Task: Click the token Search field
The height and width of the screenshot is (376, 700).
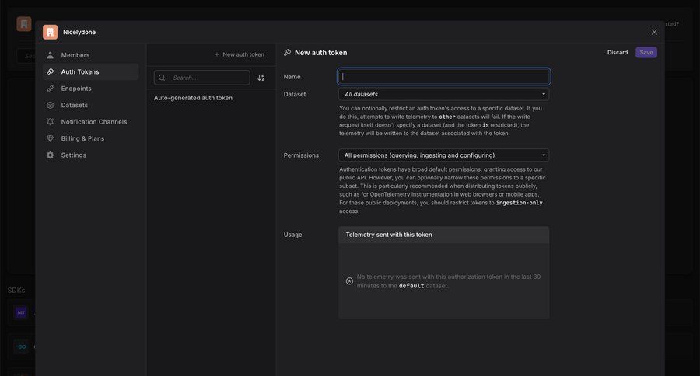Action: tap(201, 78)
